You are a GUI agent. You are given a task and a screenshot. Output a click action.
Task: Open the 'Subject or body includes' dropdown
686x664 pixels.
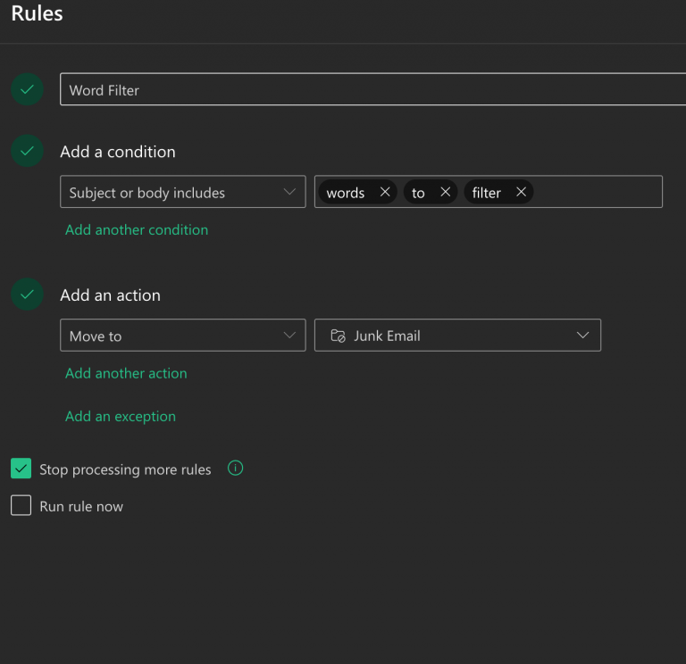coord(182,192)
